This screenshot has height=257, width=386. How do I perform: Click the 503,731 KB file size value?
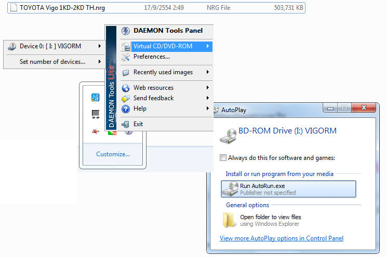[x=288, y=8]
